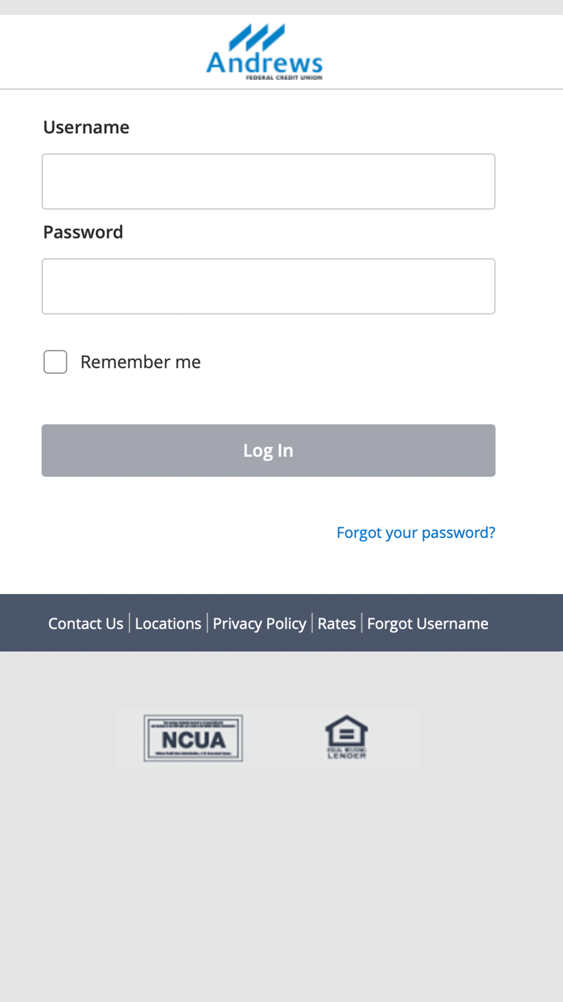
Task: Select the Forgot Username footer link
Action: click(427, 624)
